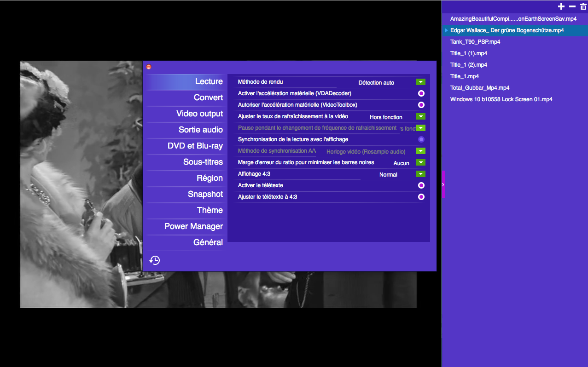Open the Méthode de rendu dropdown

tap(420, 82)
